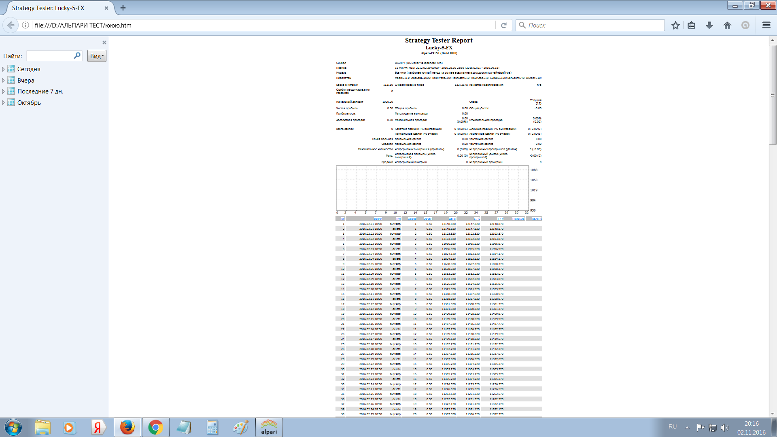Select the Сегодня history entry
The image size is (777, 437).
pos(29,69)
